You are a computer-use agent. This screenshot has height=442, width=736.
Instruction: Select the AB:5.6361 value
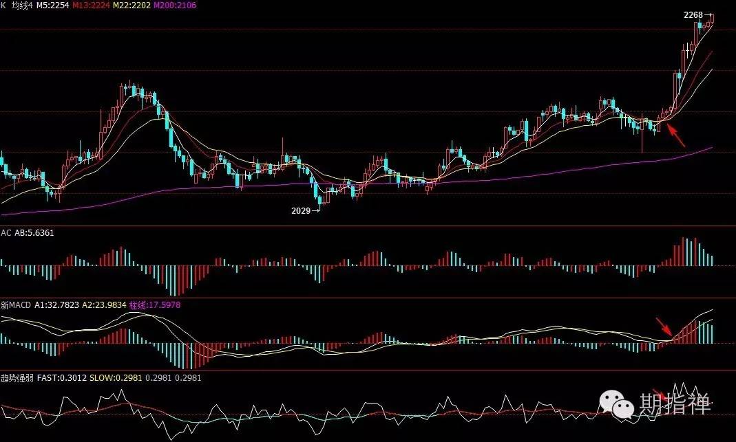(x=34, y=233)
